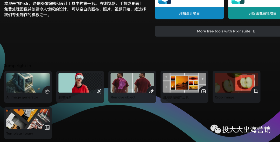The height and width of the screenshot is (142, 280).
Task: Open the Remove object thumbnail
Action: pos(132,83)
